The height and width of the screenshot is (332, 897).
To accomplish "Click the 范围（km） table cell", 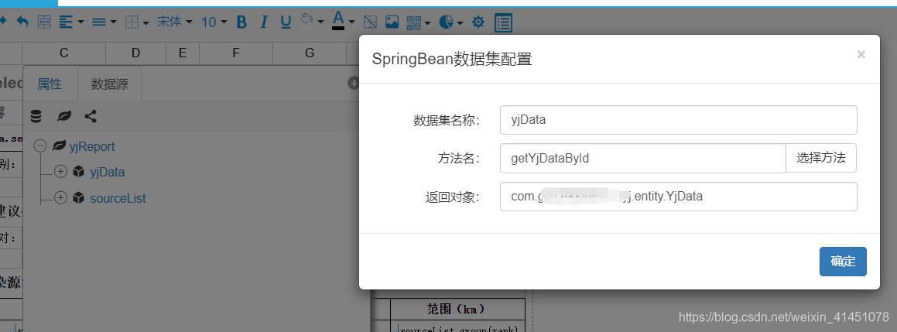I will (457, 309).
